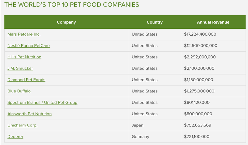Open the Deuerer company link

15,136
